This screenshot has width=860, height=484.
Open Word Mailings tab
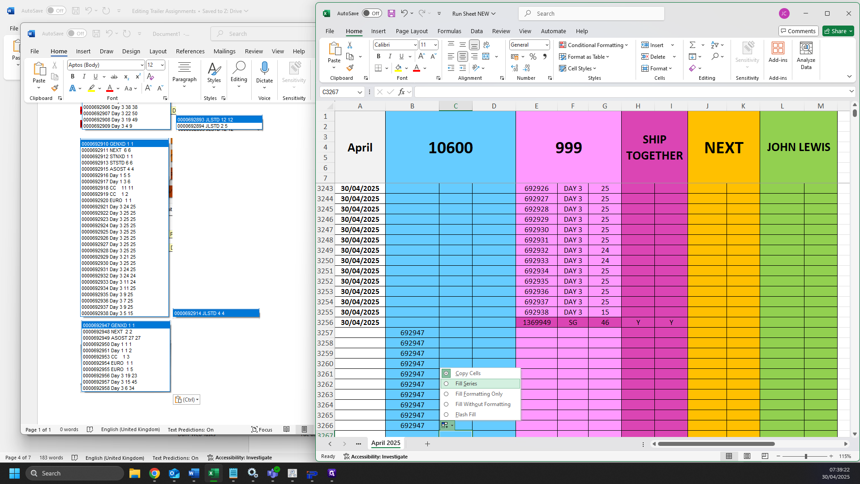click(224, 51)
